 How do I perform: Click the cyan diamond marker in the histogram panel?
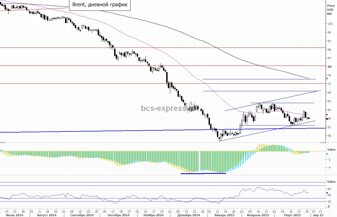(327, 154)
